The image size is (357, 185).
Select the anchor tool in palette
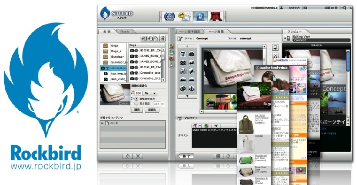click(x=192, y=89)
